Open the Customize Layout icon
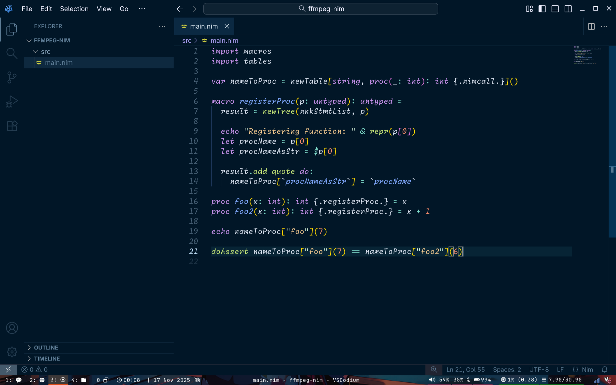The width and height of the screenshot is (616, 385). point(529,9)
